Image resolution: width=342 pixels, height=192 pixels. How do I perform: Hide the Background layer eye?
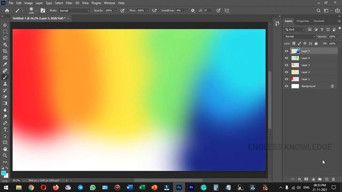[x=286, y=86]
